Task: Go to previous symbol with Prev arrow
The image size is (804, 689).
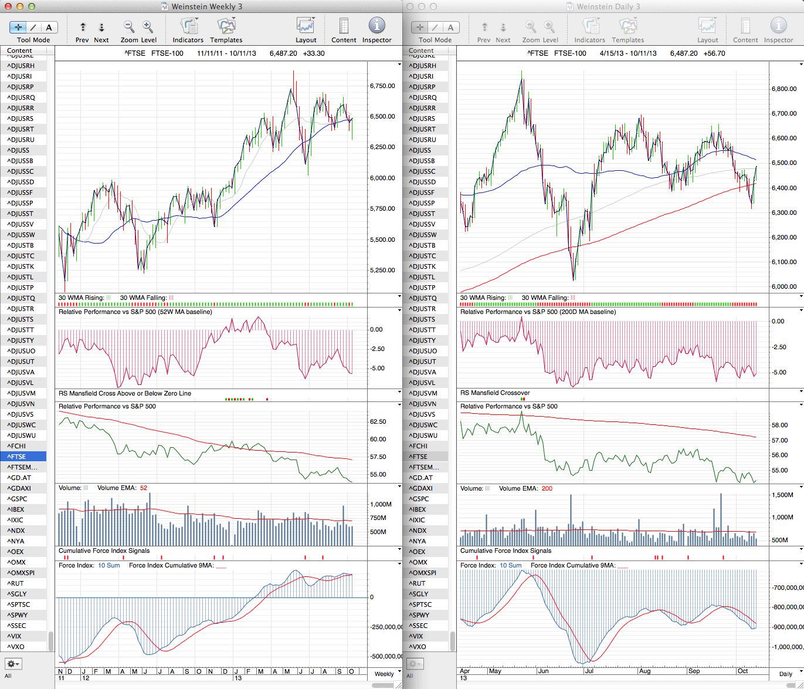Action: [83, 27]
